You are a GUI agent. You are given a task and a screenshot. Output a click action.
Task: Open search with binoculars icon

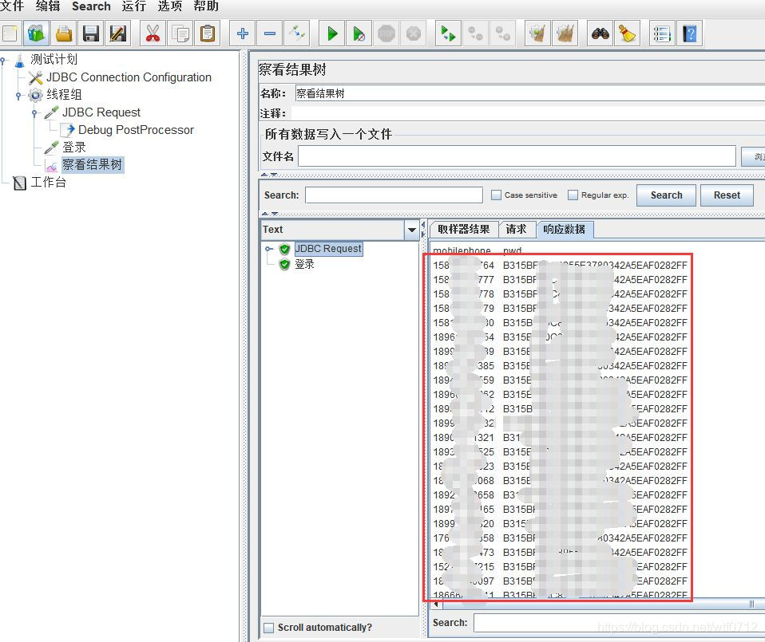(x=600, y=33)
